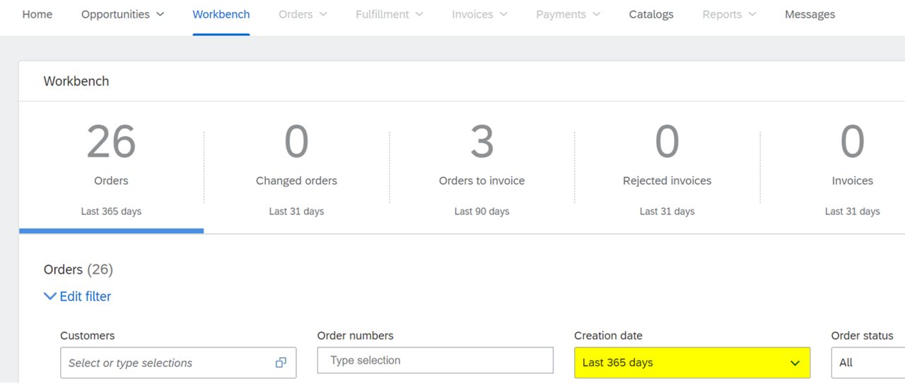
Task: Click the Creation date dropdown chevron
Action: 795,363
